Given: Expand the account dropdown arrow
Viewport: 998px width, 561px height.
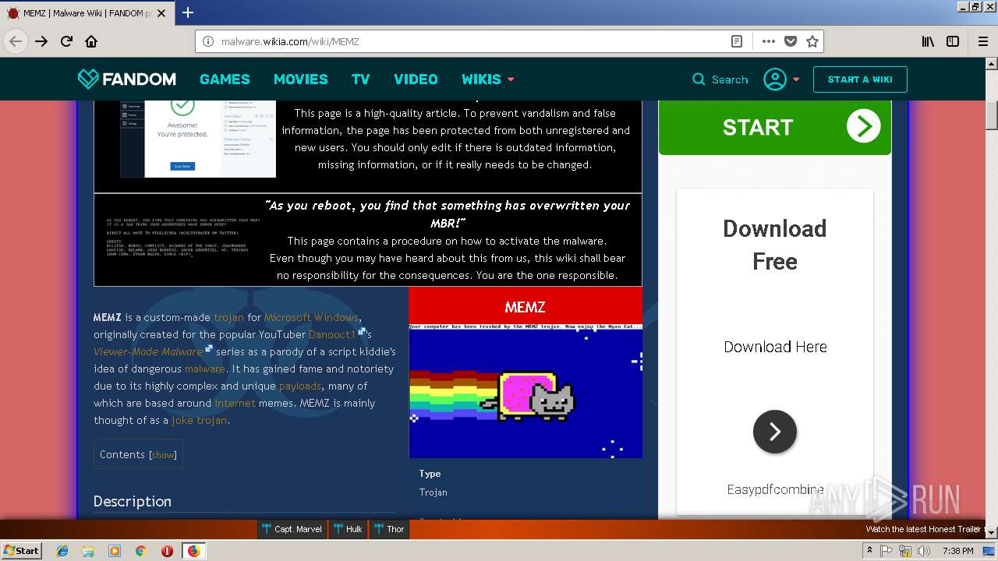Looking at the screenshot, I should click(x=796, y=79).
